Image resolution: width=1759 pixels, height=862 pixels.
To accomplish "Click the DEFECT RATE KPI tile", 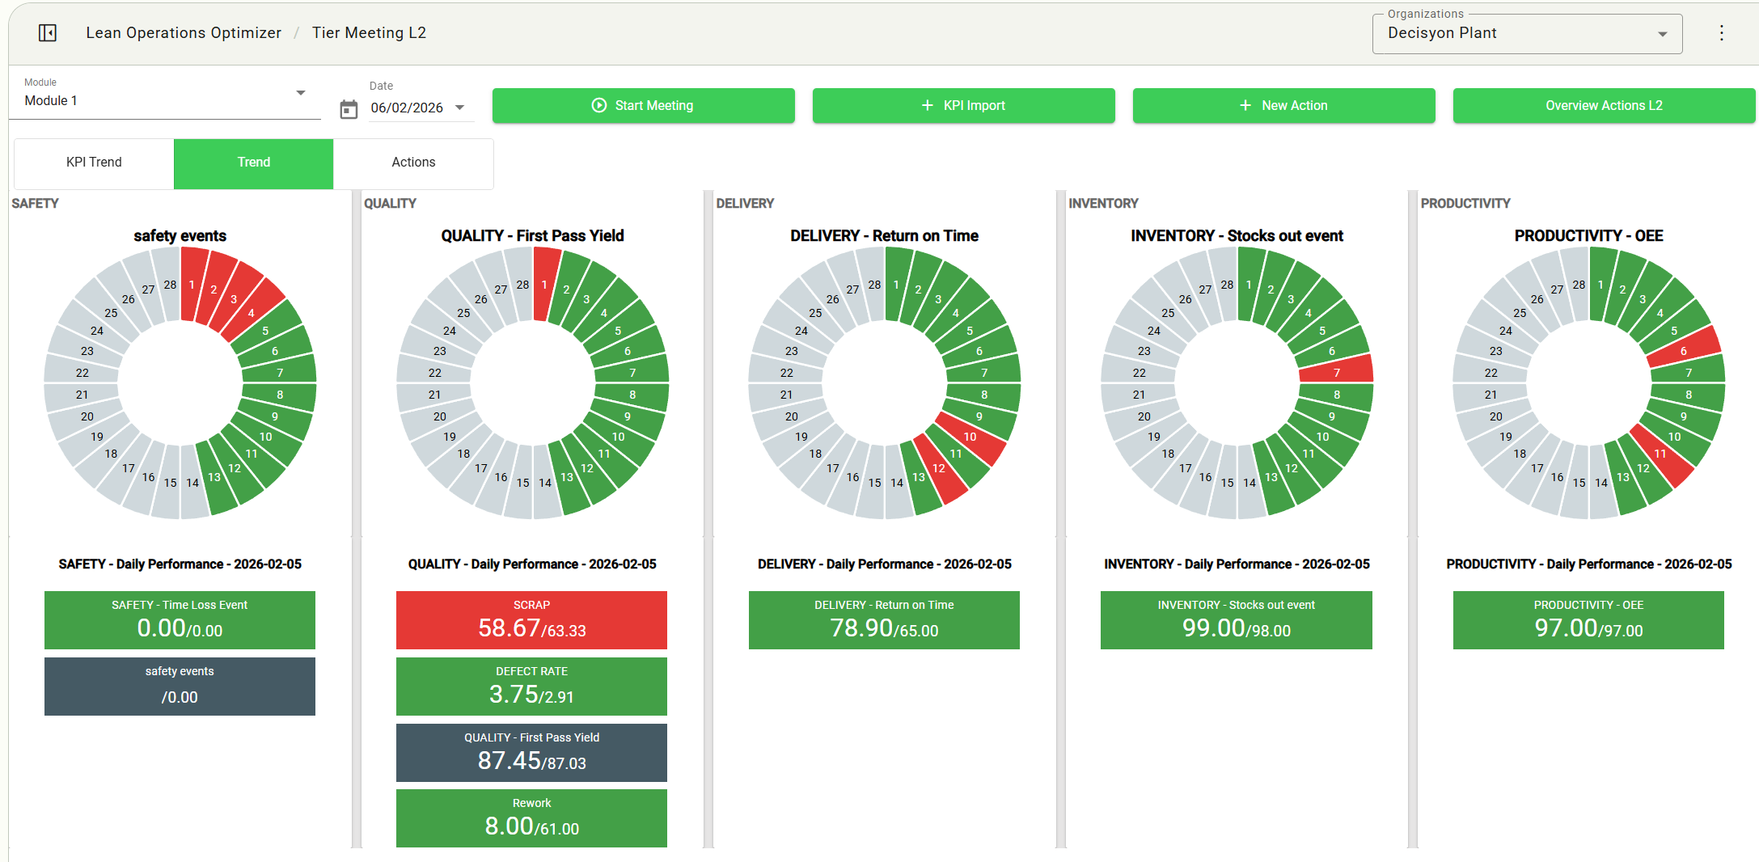I will (531, 686).
